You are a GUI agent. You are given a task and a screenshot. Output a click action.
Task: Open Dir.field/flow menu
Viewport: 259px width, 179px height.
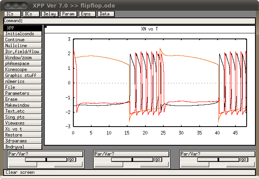pyautogui.click(x=23, y=52)
